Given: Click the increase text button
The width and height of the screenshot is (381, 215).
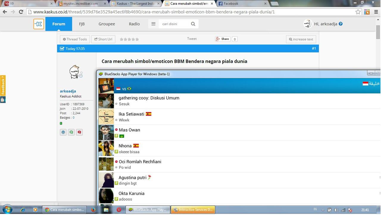Looking at the screenshot, I should click(x=301, y=39).
